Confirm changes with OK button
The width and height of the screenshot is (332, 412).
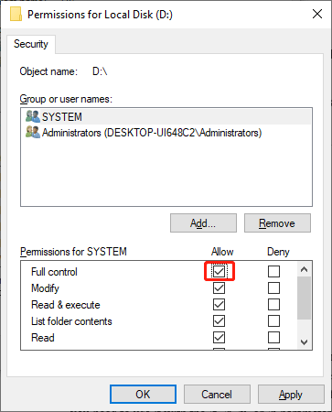pos(143,394)
